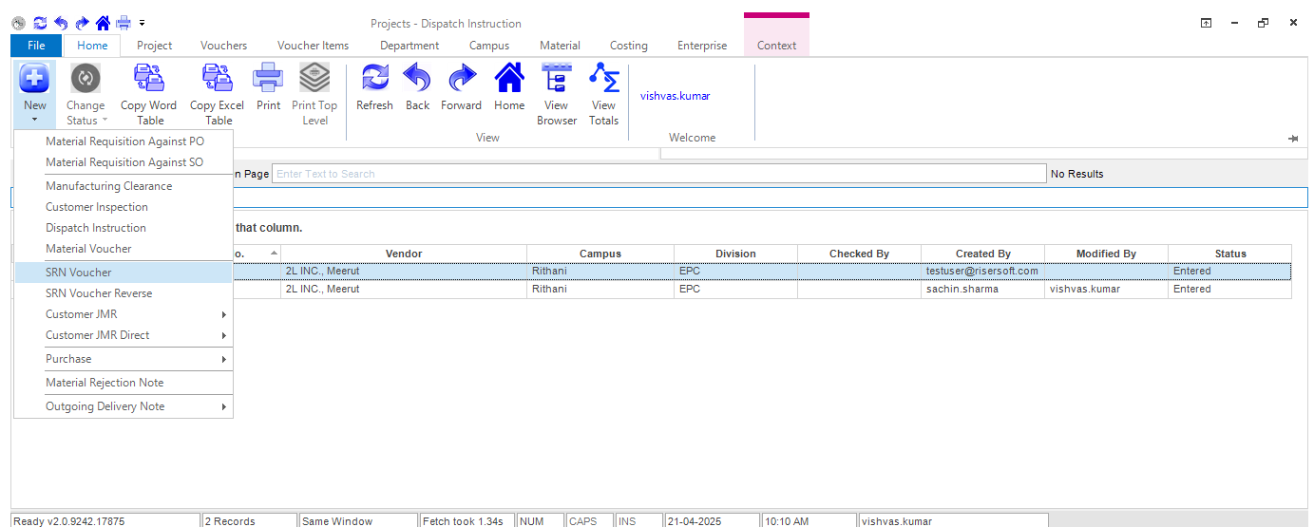The width and height of the screenshot is (1314, 527).
Task: Click the vishvas.kumar welcome link in ribbon
Action: point(675,96)
